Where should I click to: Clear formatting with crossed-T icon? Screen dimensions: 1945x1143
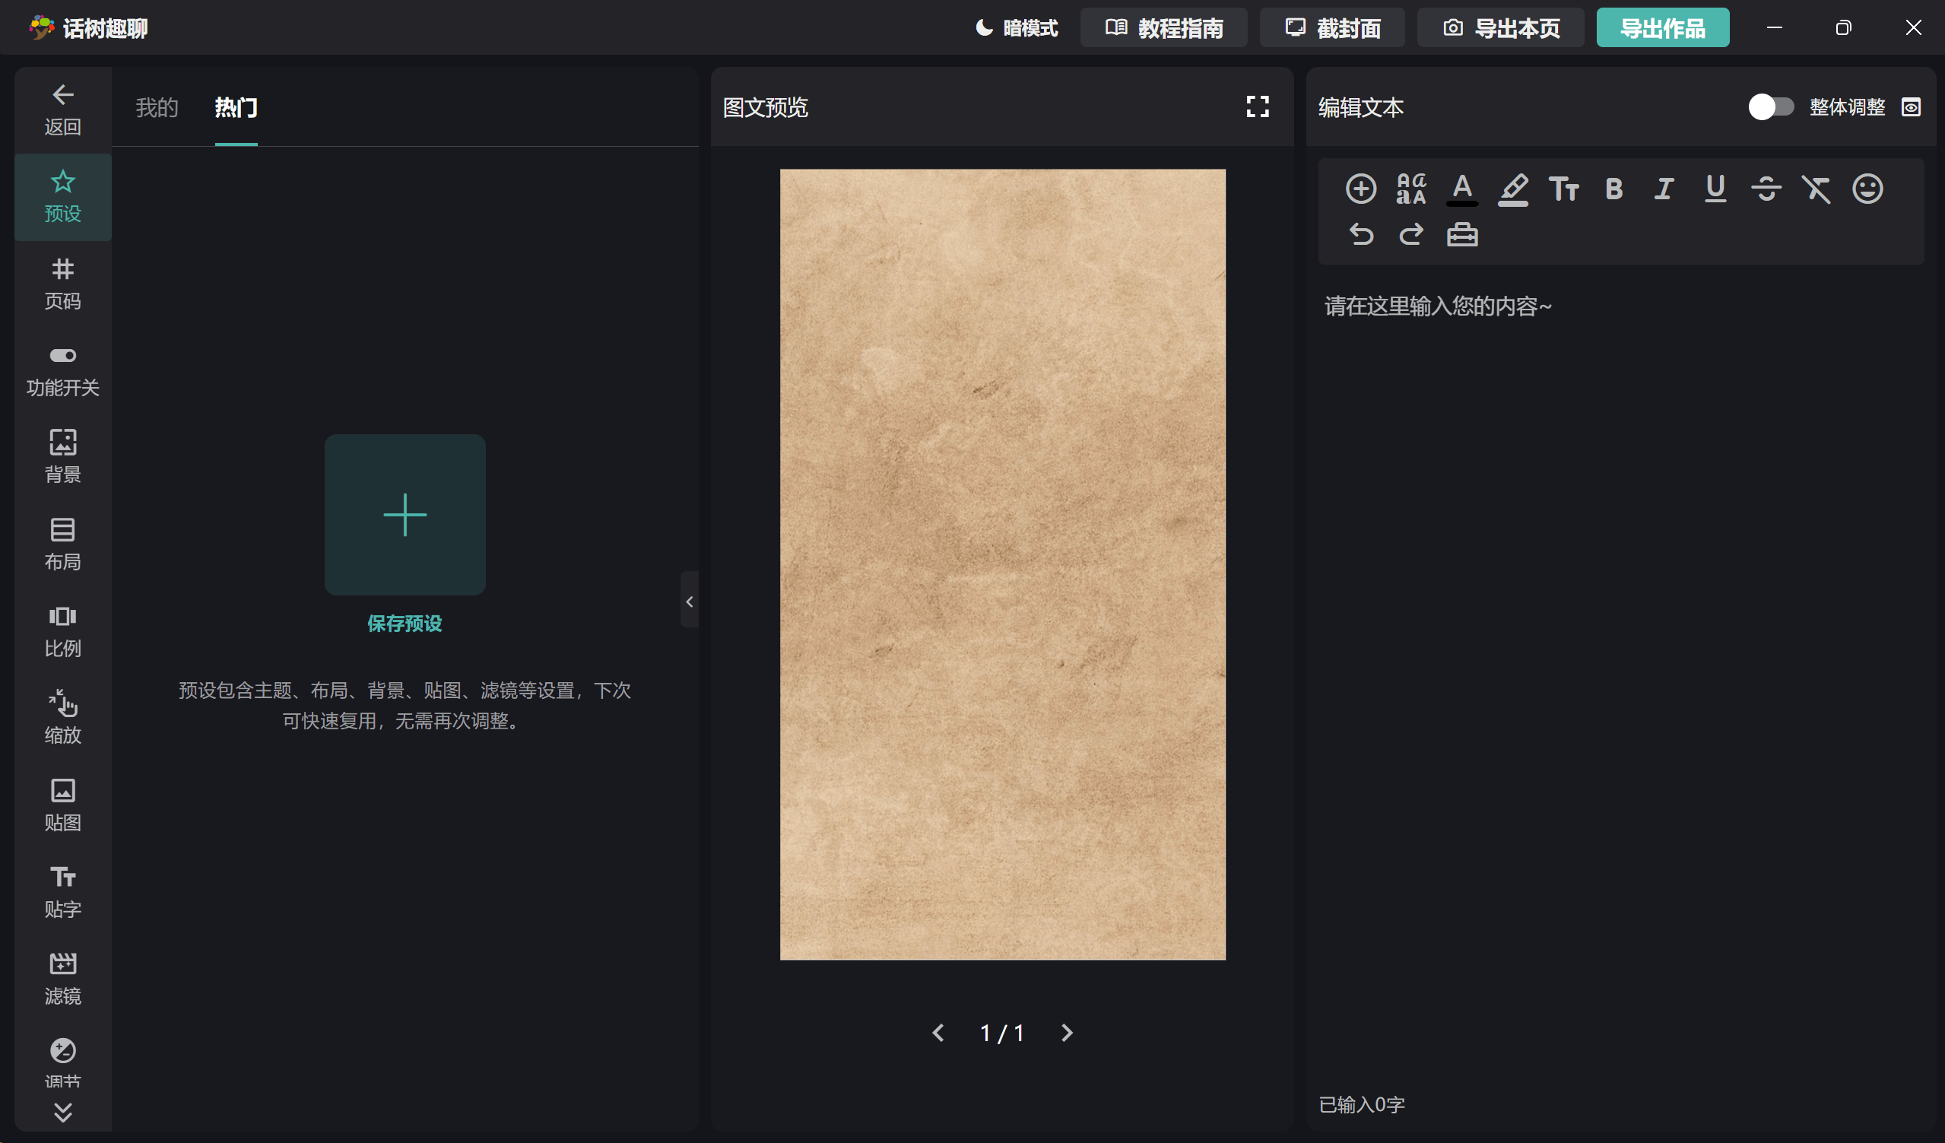tap(1816, 189)
